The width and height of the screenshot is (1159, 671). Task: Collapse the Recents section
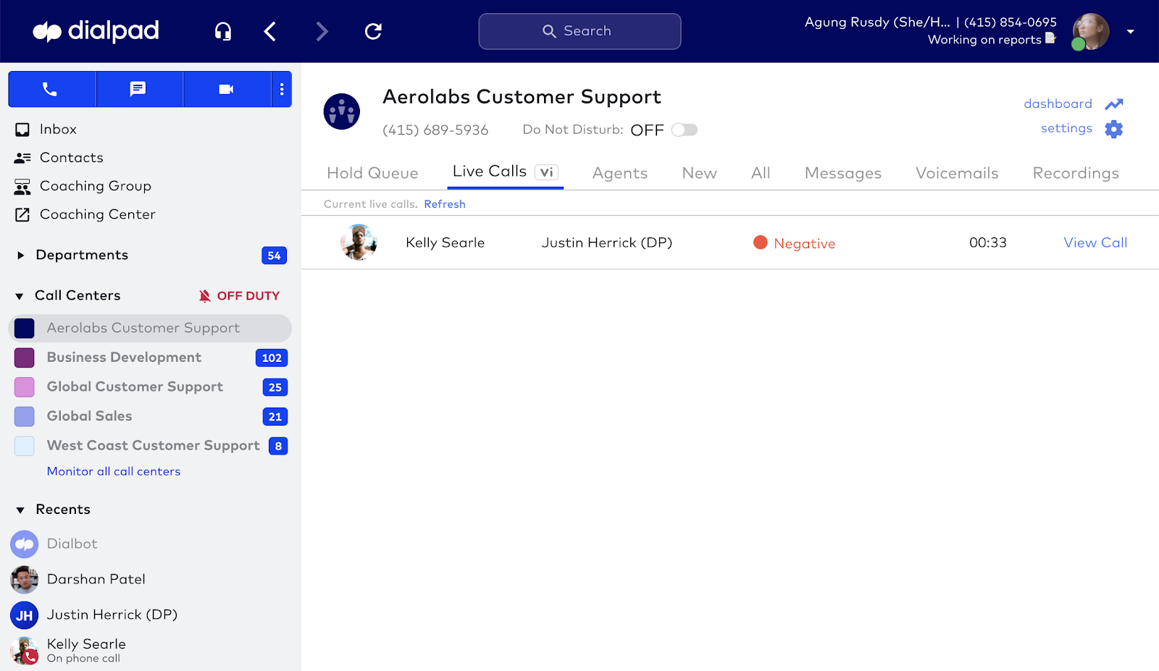[20, 510]
